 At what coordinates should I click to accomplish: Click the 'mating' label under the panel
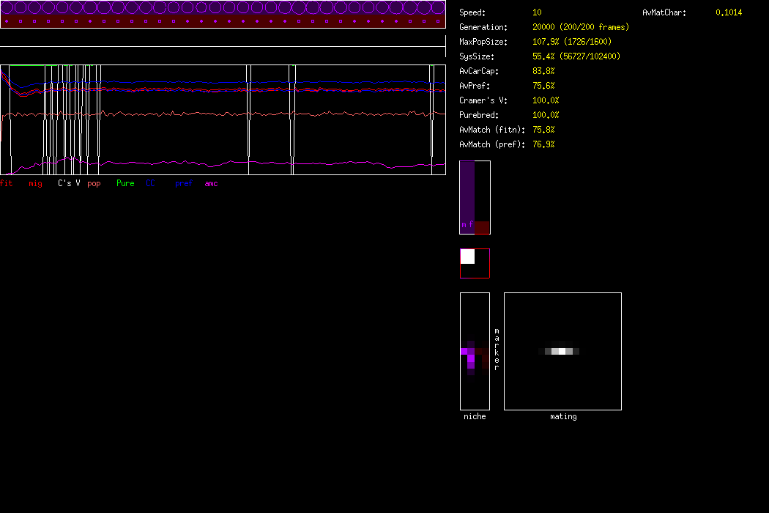[562, 416]
